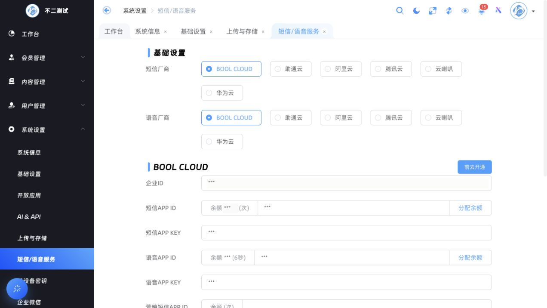Switch to the 上传与存储 tab
This screenshot has width=547, height=308.
pos(242,31)
